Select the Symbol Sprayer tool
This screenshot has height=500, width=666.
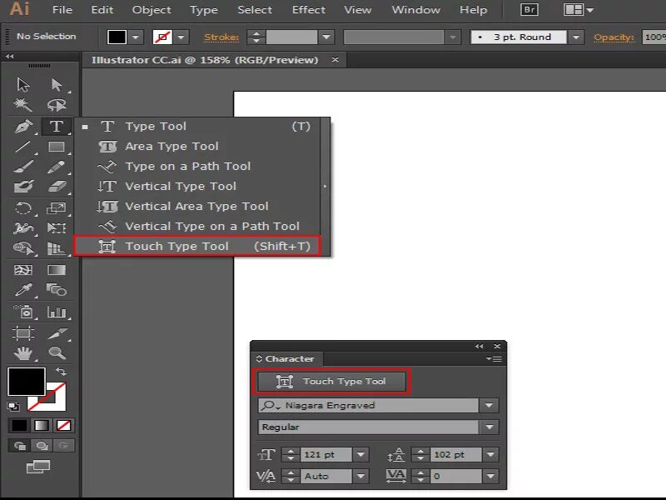24,312
